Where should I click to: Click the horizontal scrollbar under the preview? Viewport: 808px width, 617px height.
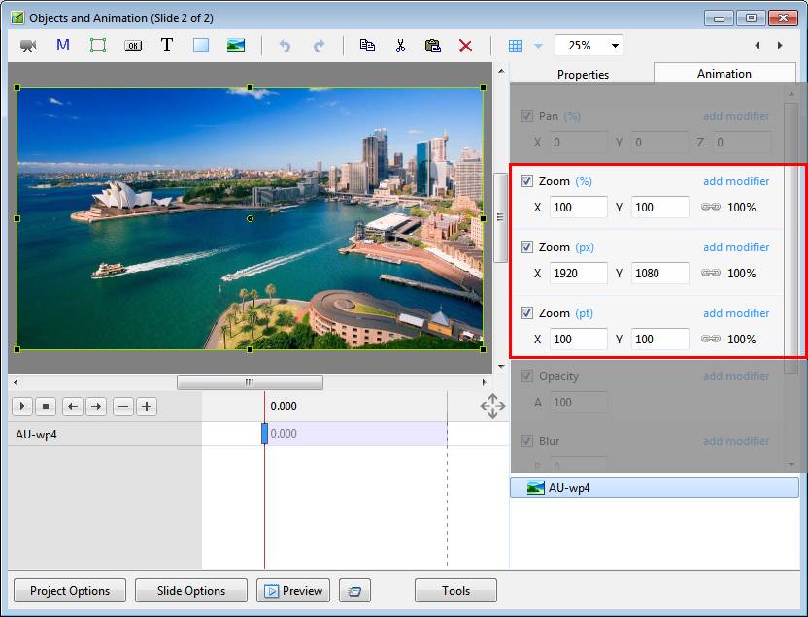pyautogui.click(x=250, y=382)
